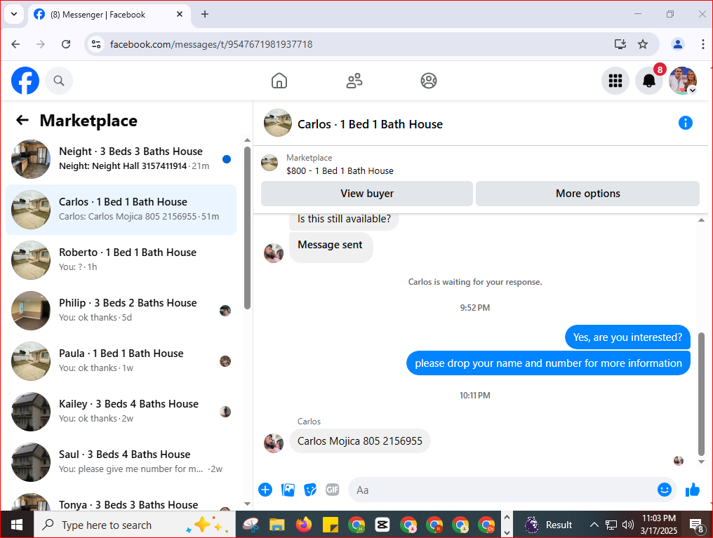Open the volume control
The height and width of the screenshot is (538, 713).
[x=628, y=525]
